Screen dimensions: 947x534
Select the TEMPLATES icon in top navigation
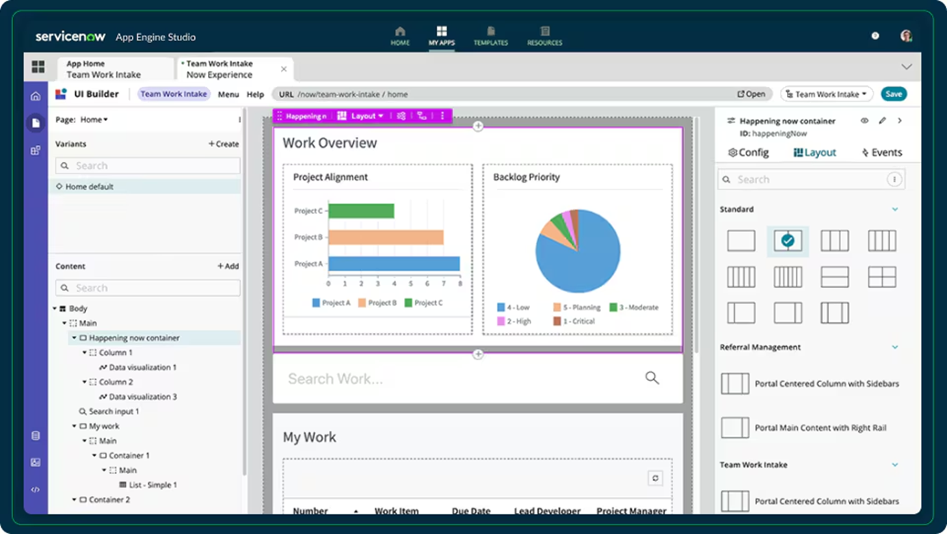click(x=491, y=36)
